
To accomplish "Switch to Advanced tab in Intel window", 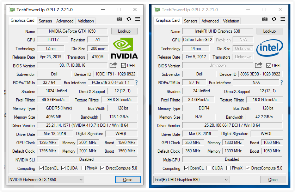I will tap(210, 21).
